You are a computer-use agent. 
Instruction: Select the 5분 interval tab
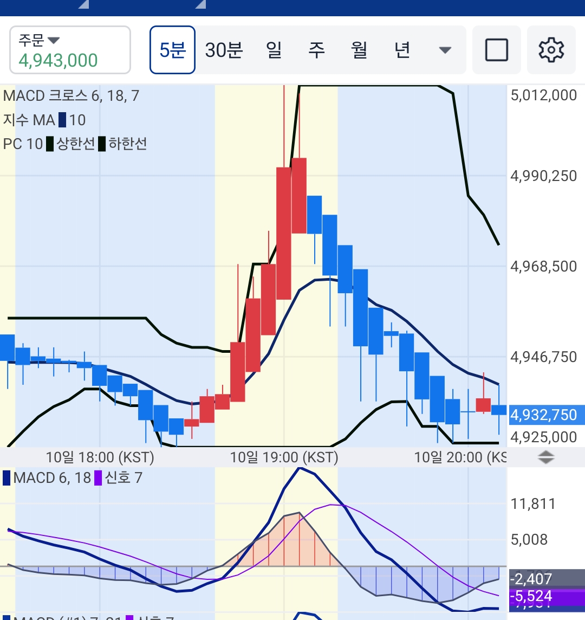pos(172,50)
